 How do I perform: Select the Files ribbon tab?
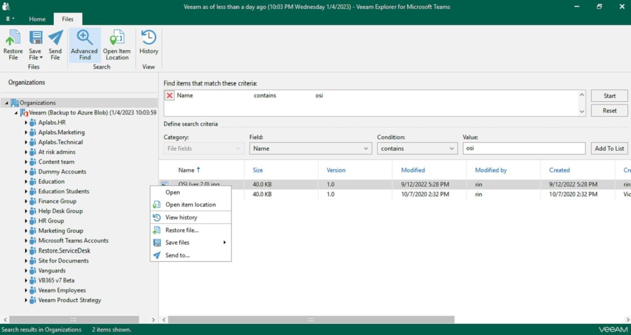click(x=68, y=19)
